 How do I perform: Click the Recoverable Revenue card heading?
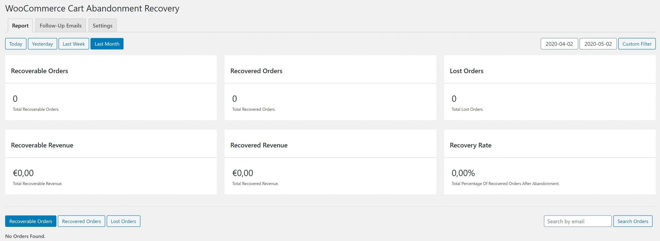pos(42,145)
